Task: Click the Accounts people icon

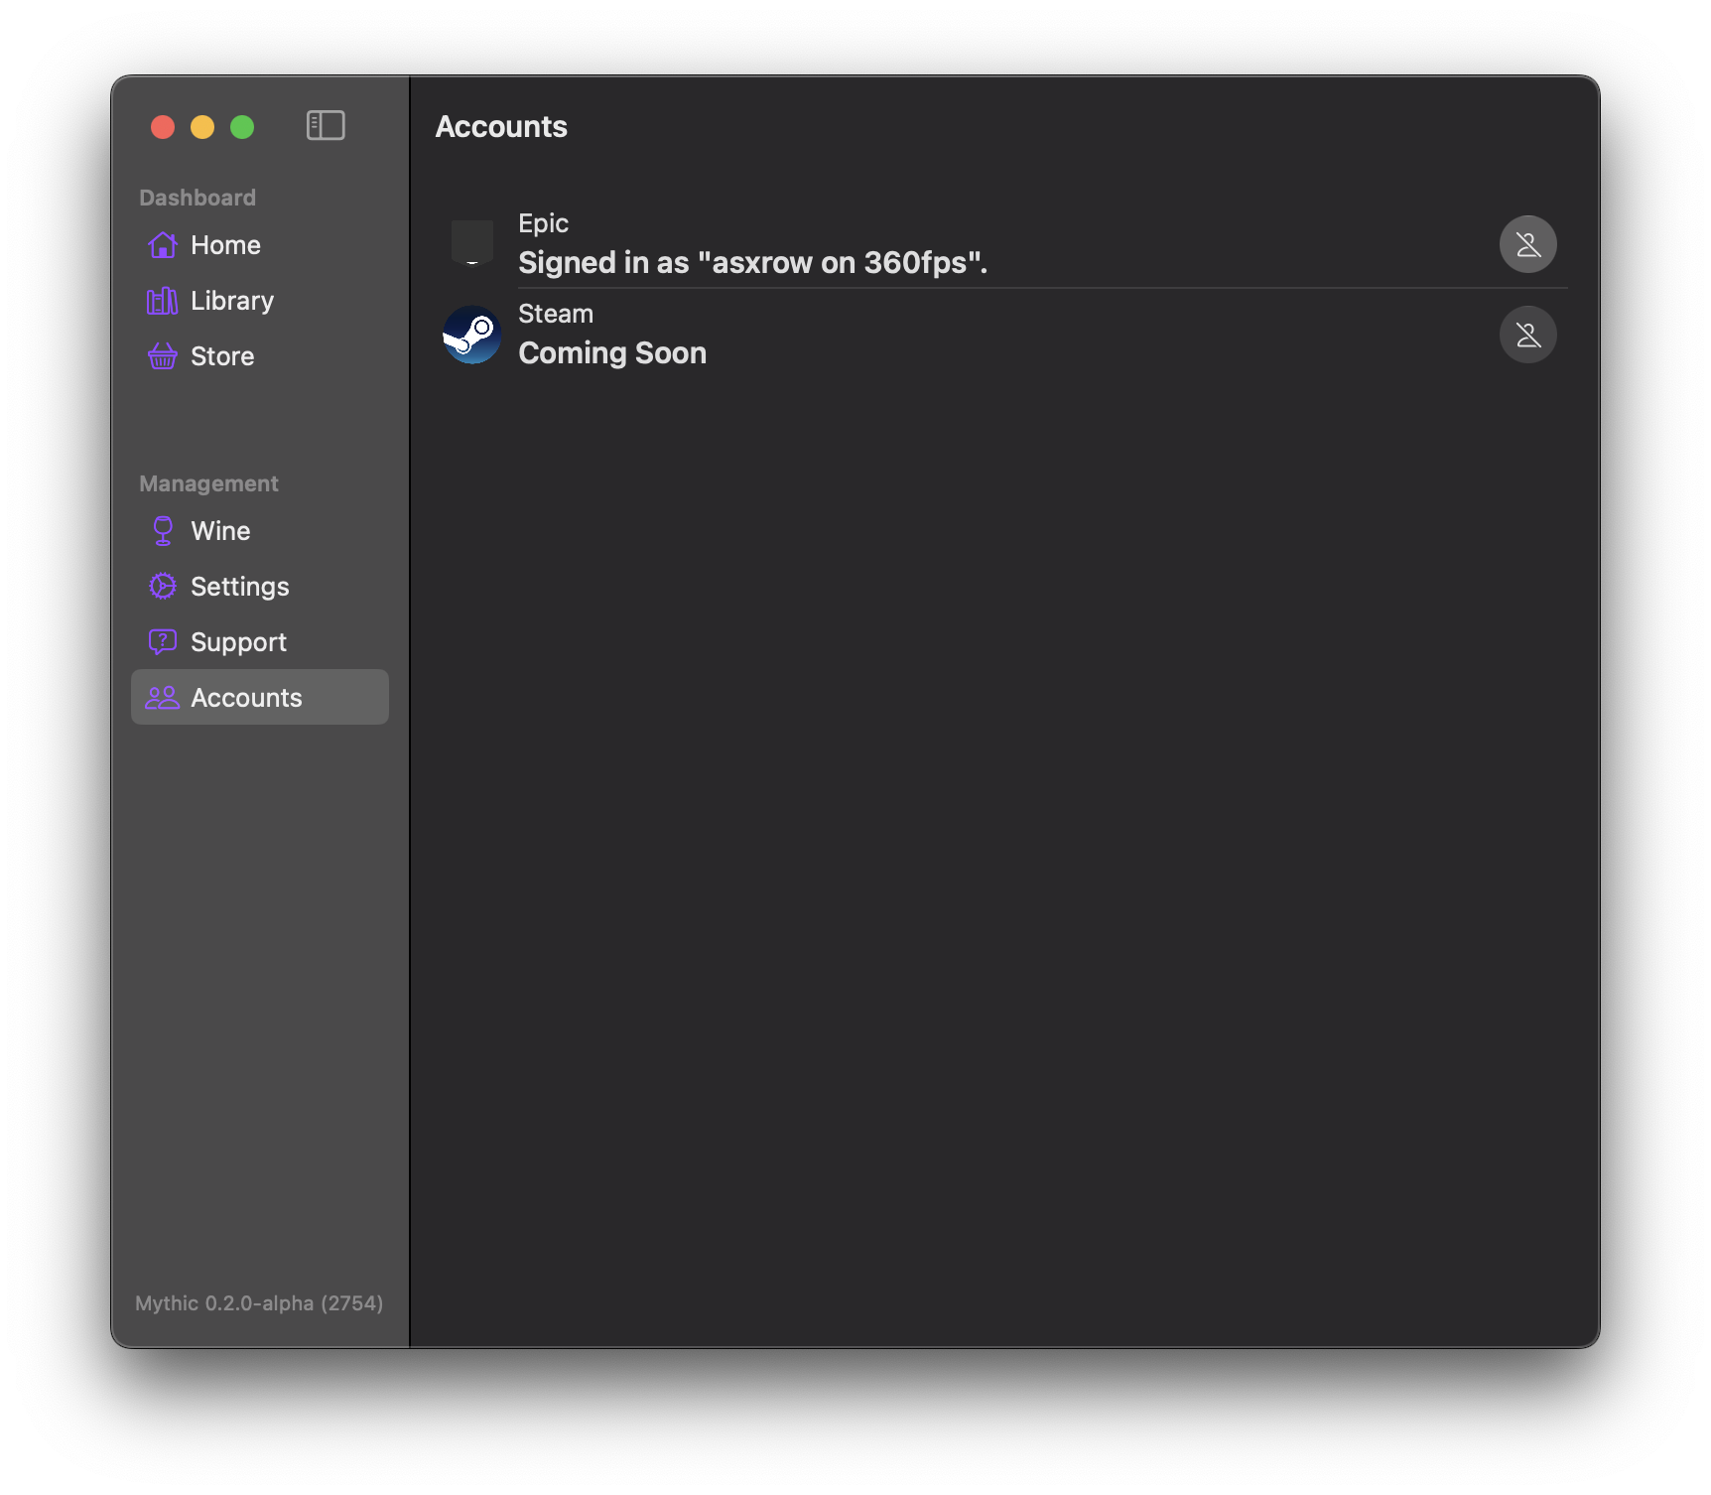Action: (x=163, y=698)
